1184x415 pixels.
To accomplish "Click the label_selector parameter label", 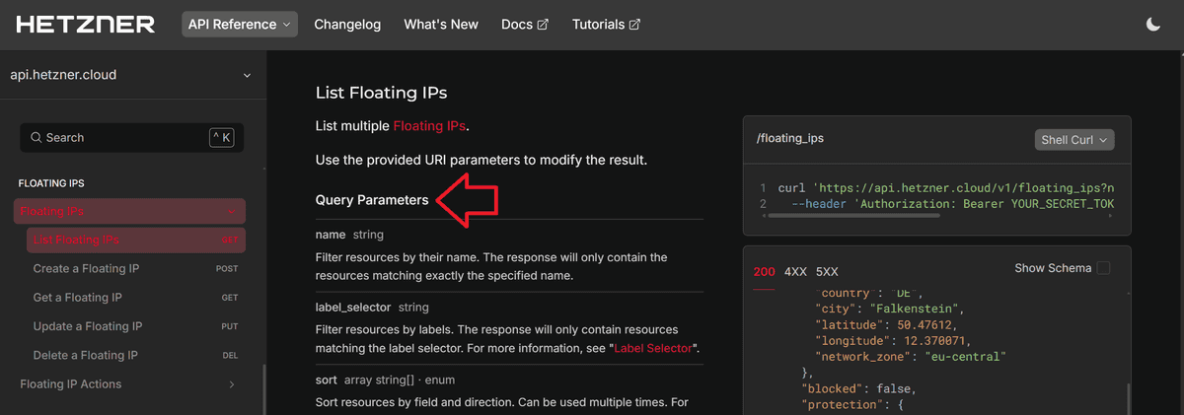I will tap(353, 308).
